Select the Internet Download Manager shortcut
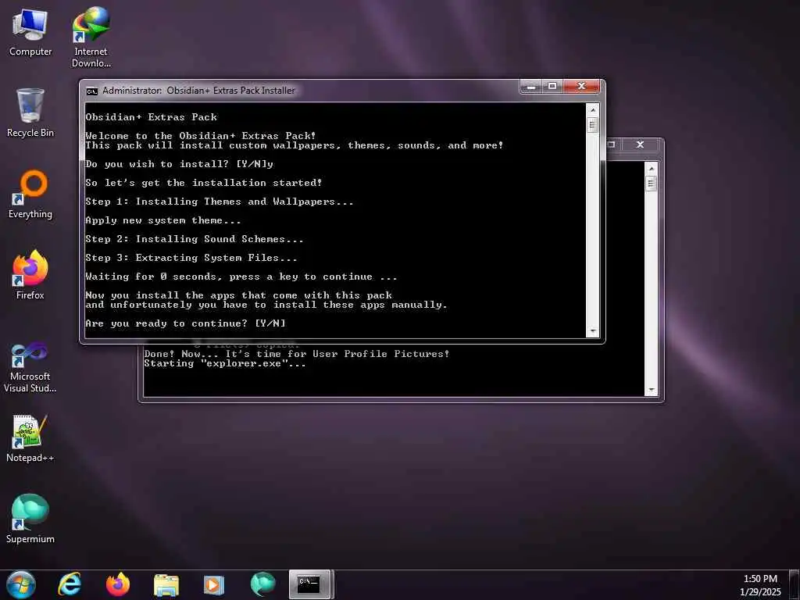This screenshot has width=800, height=600. 91,37
